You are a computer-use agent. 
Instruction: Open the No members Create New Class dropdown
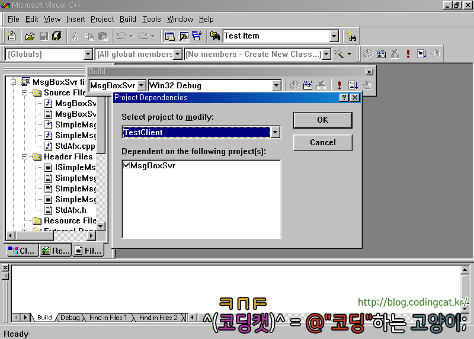[x=326, y=55]
